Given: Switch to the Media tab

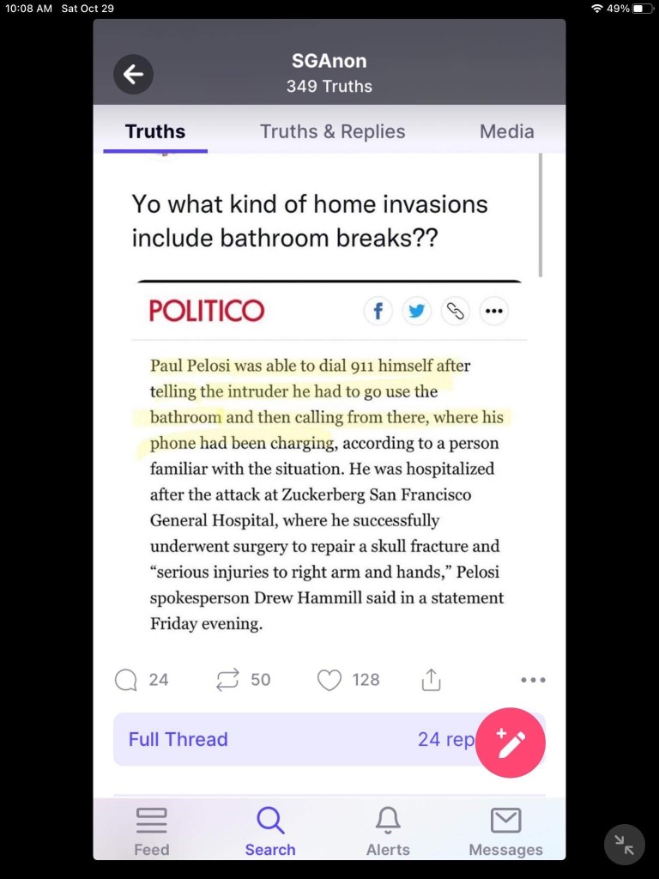Looking at the screenshot, I should 506,131.
